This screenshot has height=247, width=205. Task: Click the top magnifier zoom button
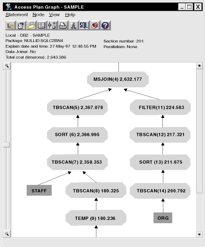7,66
